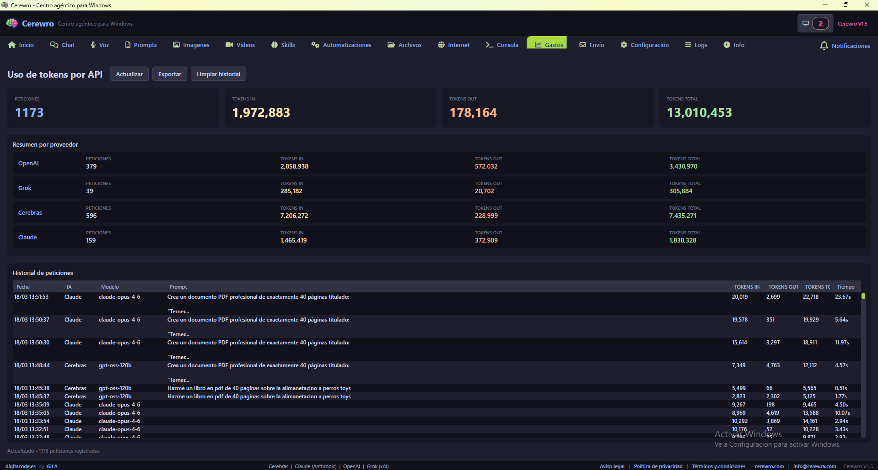This screenshot has width=878, height=470.
Task: Open the Videos camera tab
Action: pyautogui.click(x=240, y=45)
